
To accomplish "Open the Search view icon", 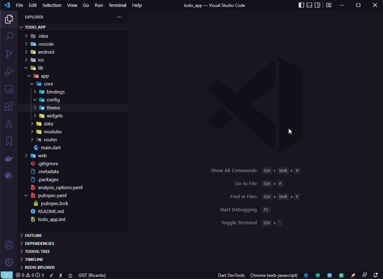I will click(9, 37).
